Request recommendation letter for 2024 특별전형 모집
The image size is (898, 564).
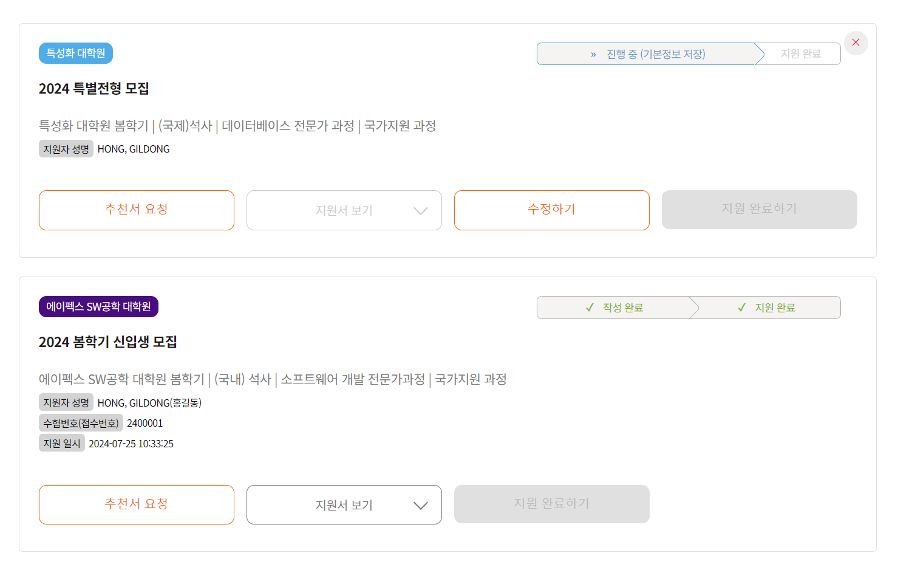click(137, 210)
